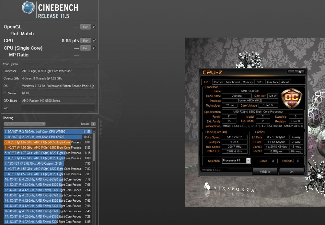Click the Package Socket AM3+ field
The image size is (325, 225).
point(250,101)
